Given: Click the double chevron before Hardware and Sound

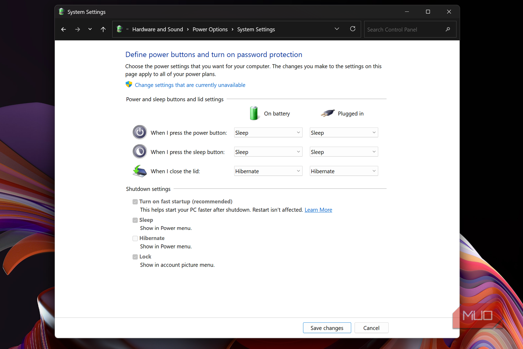Looking at the screenshot, I should [127, 29].
